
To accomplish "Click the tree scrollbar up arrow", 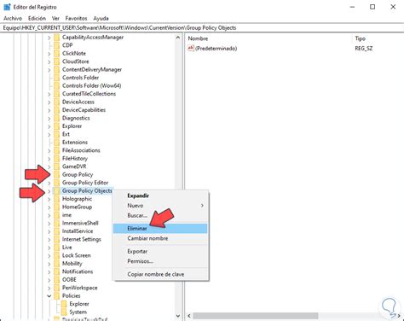I will click(x=178, y=38).
